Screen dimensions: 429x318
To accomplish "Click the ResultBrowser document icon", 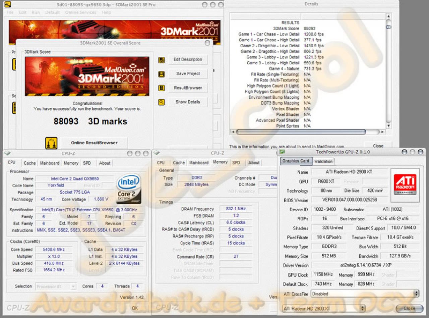I will pyautogui.click(x=162, y=88).
